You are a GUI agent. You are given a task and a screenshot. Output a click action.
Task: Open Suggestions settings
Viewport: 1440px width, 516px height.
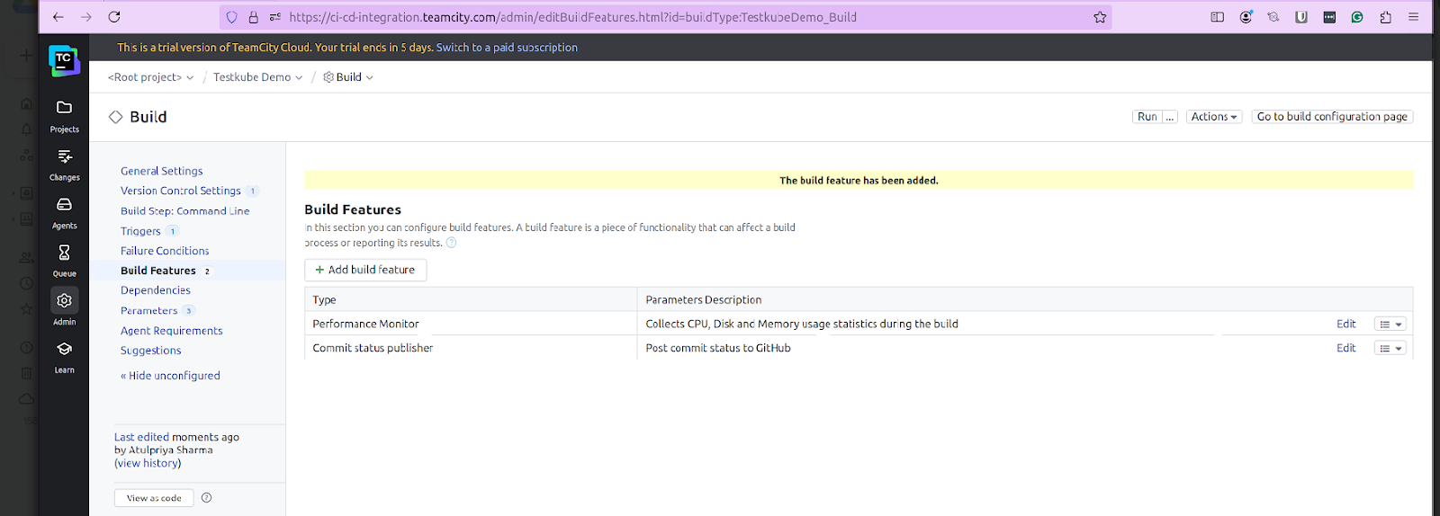[x=151, y=351]
